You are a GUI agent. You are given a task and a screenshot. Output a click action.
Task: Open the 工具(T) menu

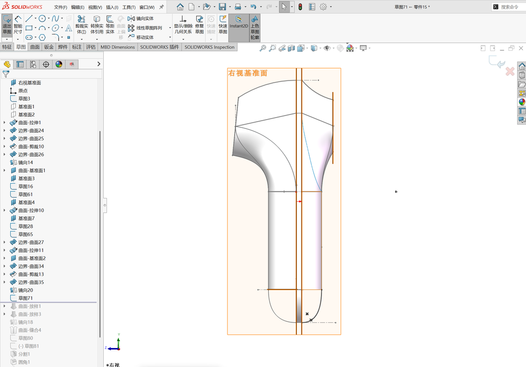coord(129,7)
